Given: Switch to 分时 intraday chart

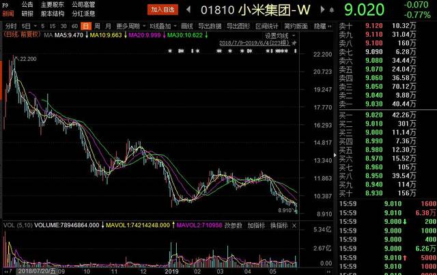Looking at the screenshot, I should [11, 26].
